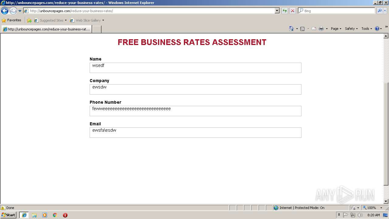Open Suggested Sites link
The width and height of the screenshot is (389, 219).
click(x=50, y=20)
